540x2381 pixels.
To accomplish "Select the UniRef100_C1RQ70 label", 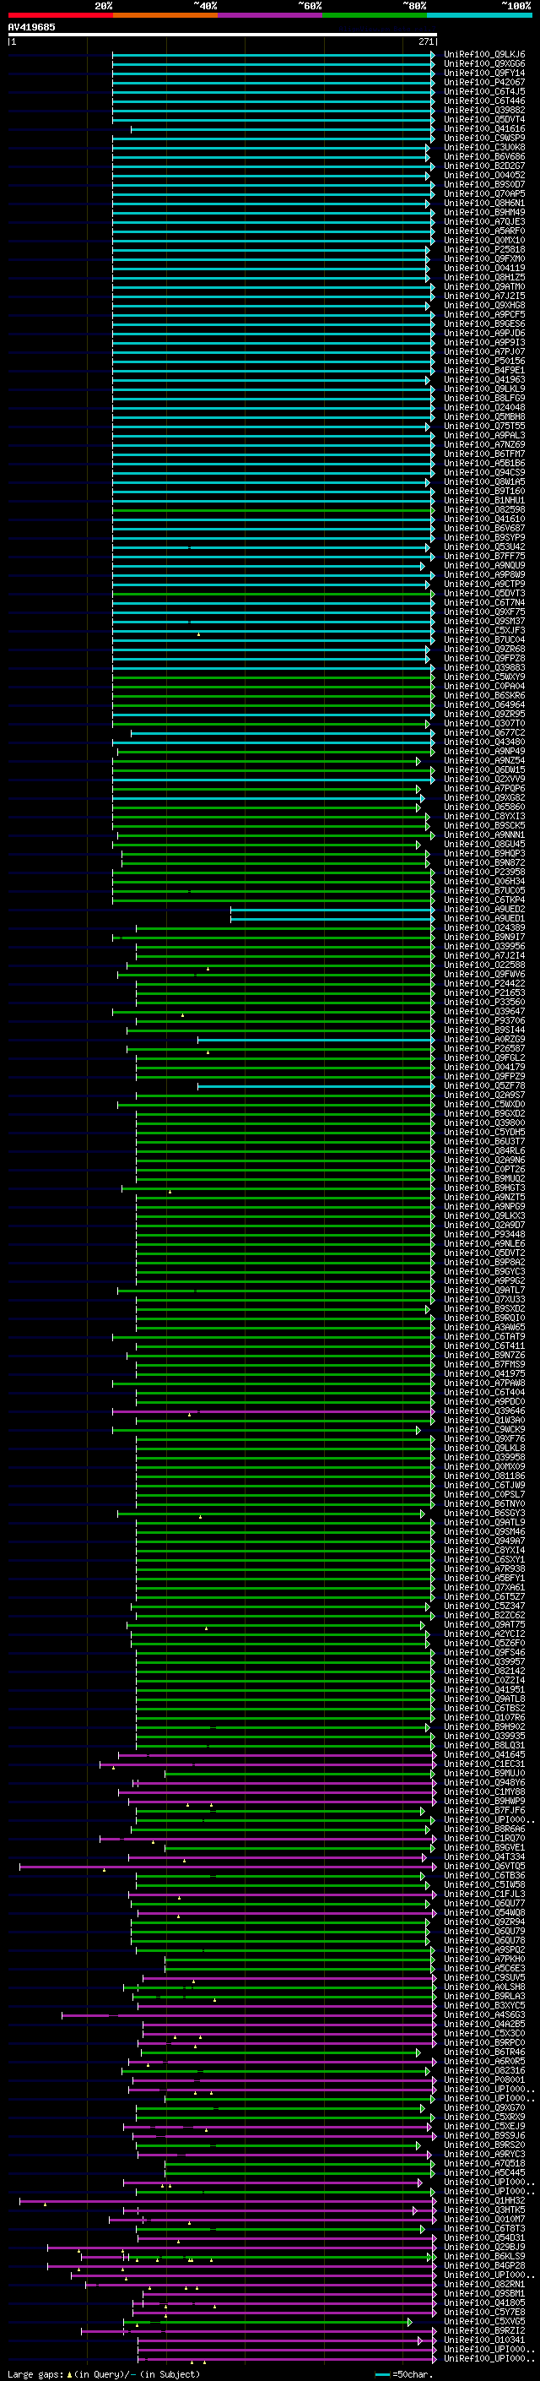I will (484, 1839).
